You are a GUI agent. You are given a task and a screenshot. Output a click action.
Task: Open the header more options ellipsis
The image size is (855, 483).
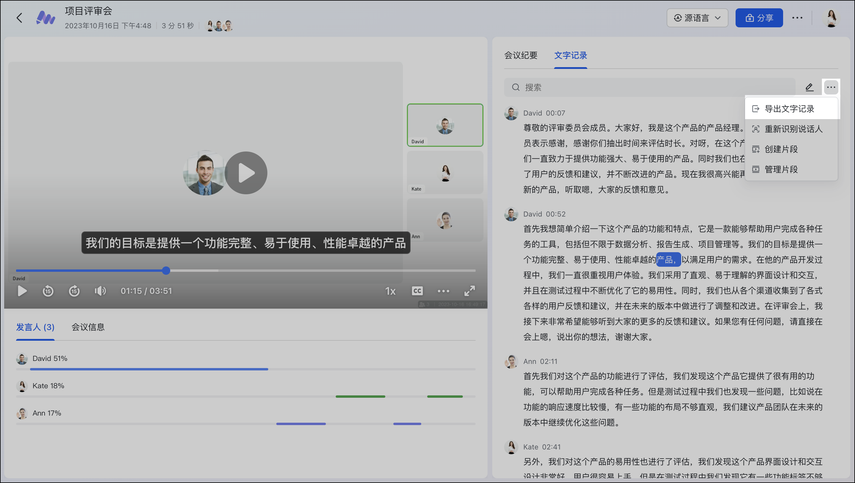tap(797, 18)
